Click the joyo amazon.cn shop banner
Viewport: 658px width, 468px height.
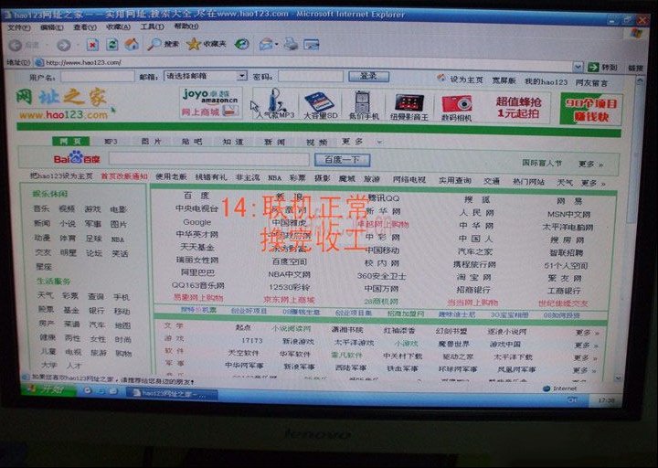point(211,103)
